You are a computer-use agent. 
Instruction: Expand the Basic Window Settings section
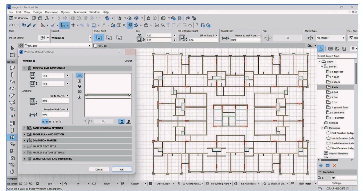click(77, 128)
